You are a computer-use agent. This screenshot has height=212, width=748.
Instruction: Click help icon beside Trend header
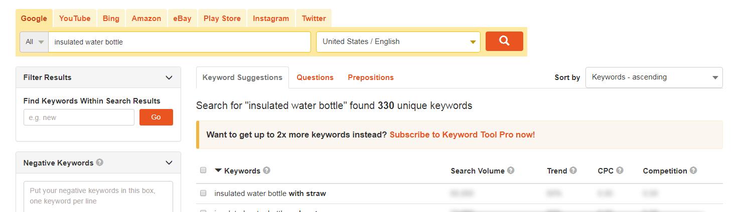(x=573, y=170)
